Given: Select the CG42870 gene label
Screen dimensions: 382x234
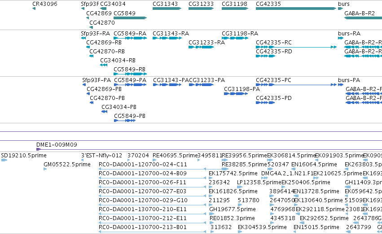Looking at the screenshot, I should tap(102, 22).
